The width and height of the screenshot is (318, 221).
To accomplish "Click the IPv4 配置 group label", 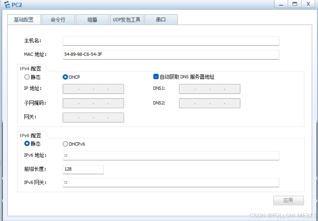I will pyautogui.click(x=30, y=69).
